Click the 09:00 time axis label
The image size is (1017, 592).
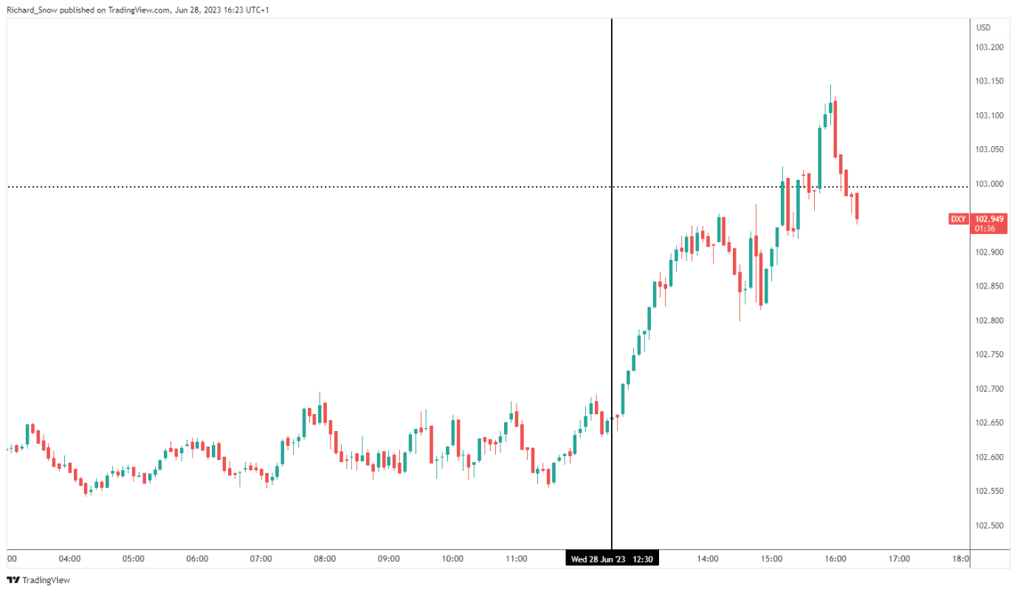click(x=389, y=560)
